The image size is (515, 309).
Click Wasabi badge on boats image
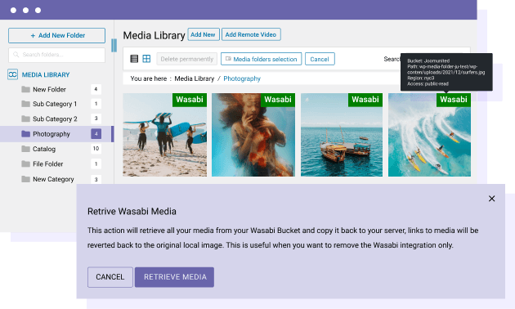pos(365,100)
